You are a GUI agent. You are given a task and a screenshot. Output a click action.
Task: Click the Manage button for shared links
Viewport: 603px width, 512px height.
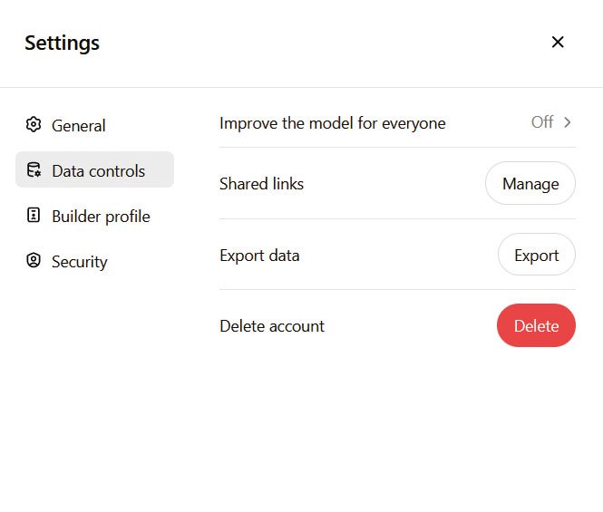tap(530, 183)
